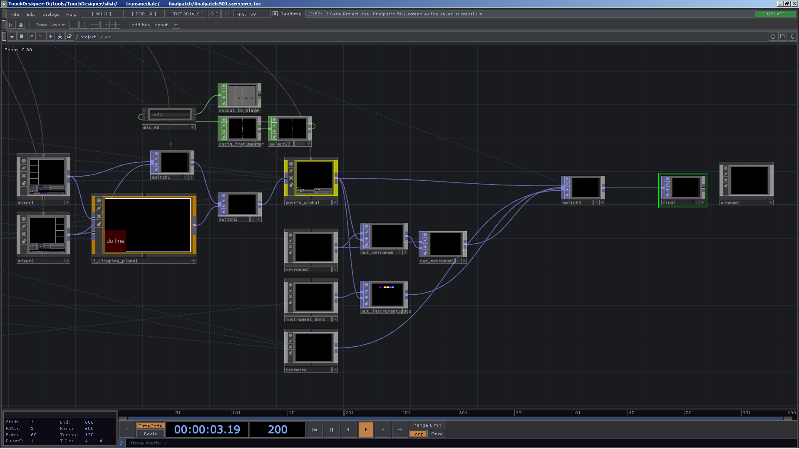Open the pane type dropdown arrow
The image size is (799, 449).
point(12,37)
